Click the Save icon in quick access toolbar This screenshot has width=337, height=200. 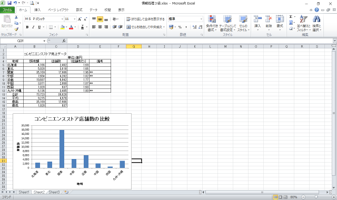[x=9, y=3]
